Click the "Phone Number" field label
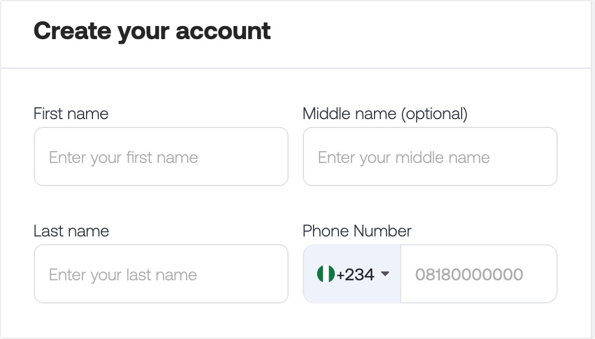 click(x=357, y=231)
